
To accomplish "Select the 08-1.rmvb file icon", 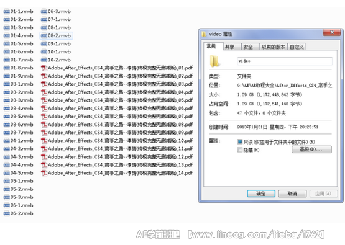I will pos(44,27).
